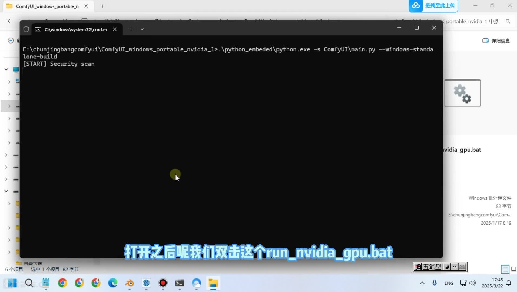Click the run_nvidia_gpu.bat preview thumbnail
The width and height of the screenshot is (517, 292).
click(x=462, y=93)
